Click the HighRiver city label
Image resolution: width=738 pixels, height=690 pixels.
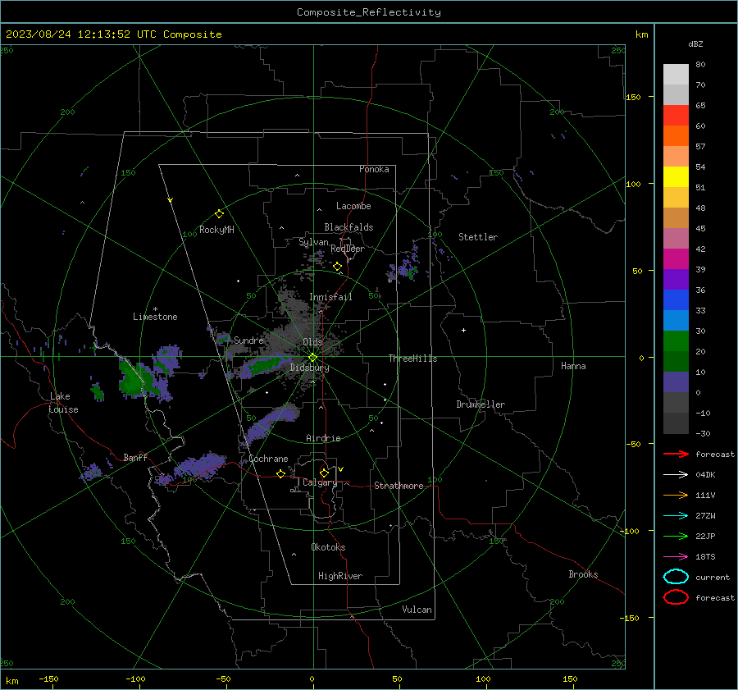click(340, 576)
